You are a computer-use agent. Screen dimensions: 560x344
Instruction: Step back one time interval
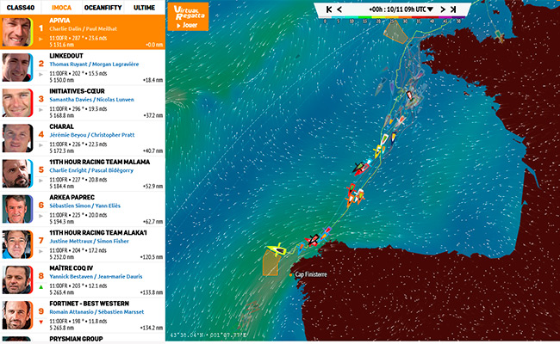[x=340, y=9]
